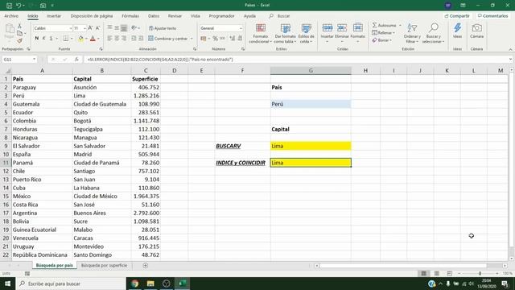
Task: Click the fill color paint bucket
Action: point(80,39)
